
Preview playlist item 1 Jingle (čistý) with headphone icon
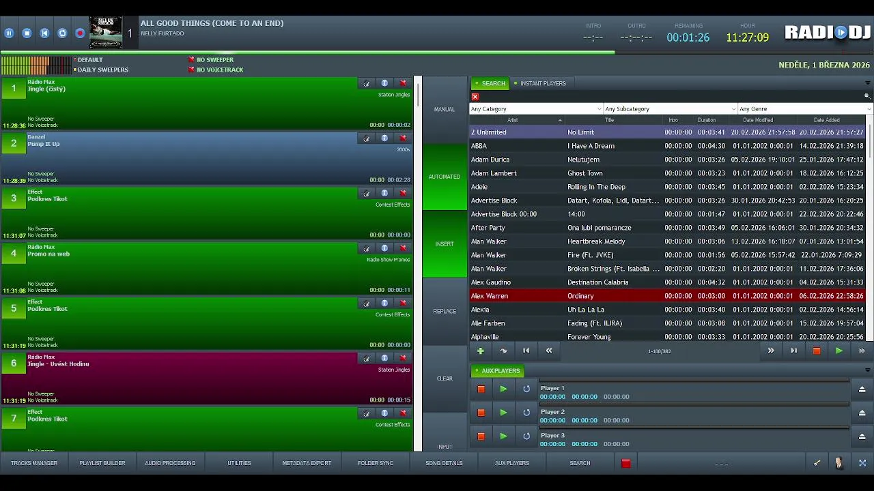(x=367, y=83)
